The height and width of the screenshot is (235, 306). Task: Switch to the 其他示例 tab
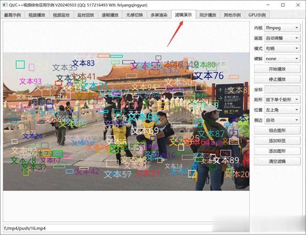tap(232, 15)
